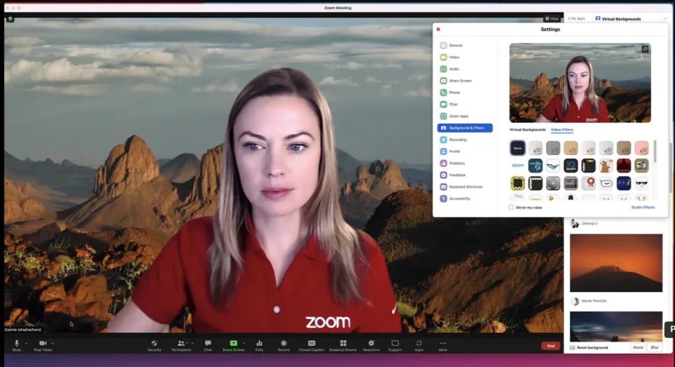Viewport: 675px width, 367px height.
Task: Apply the 10 zoom anniversary filter
Action: 571,165
